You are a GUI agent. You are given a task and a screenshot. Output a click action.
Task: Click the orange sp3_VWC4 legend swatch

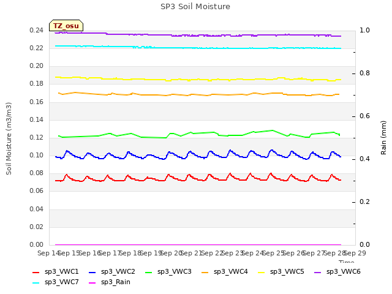(205, 272)
